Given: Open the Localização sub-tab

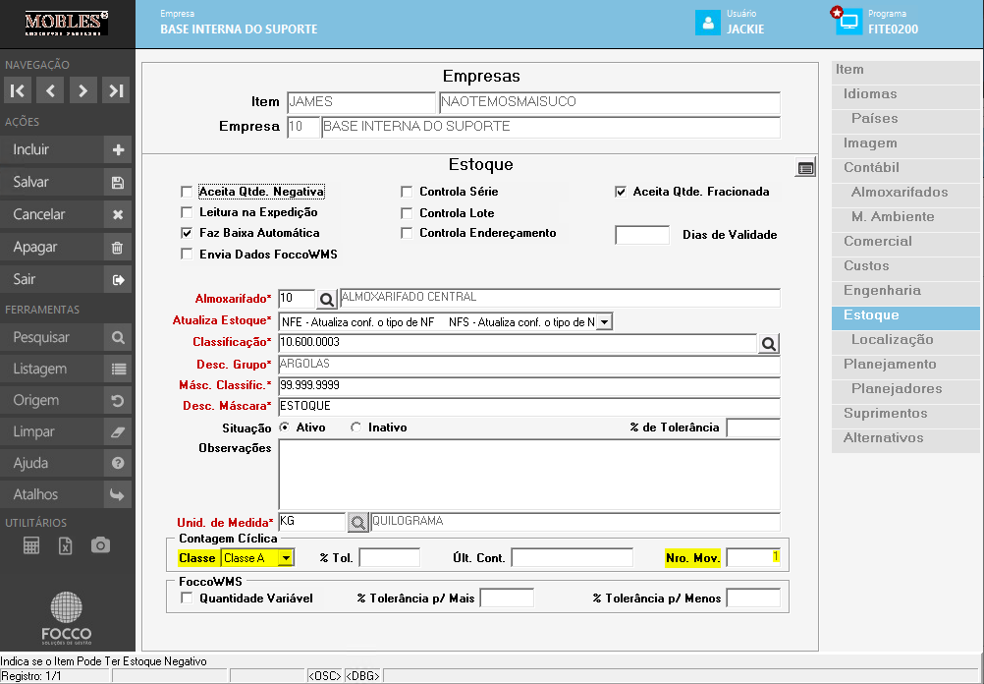Looking at the screenshot, I should point(905,340).
